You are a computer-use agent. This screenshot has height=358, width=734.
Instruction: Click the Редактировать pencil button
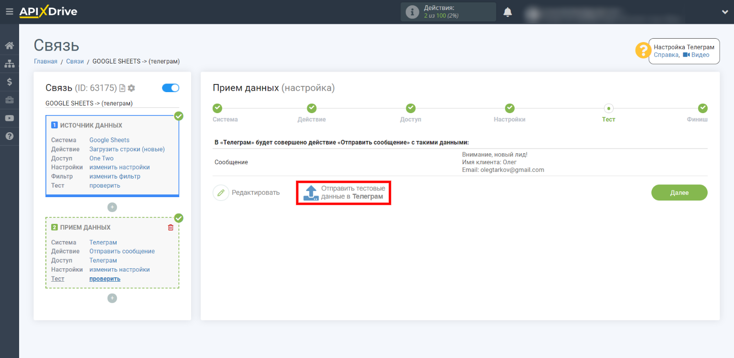click(x=246, y=192)
